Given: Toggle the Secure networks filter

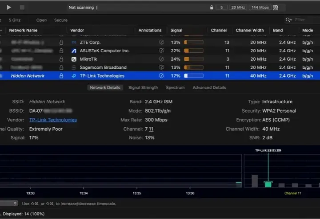Looking at the screenshot, I should 61,20.
